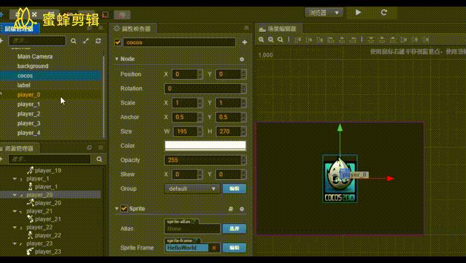Click the distribute top edges icon
Image resolution: width=466 pixels, height=263 pixels.
(371, 39)
